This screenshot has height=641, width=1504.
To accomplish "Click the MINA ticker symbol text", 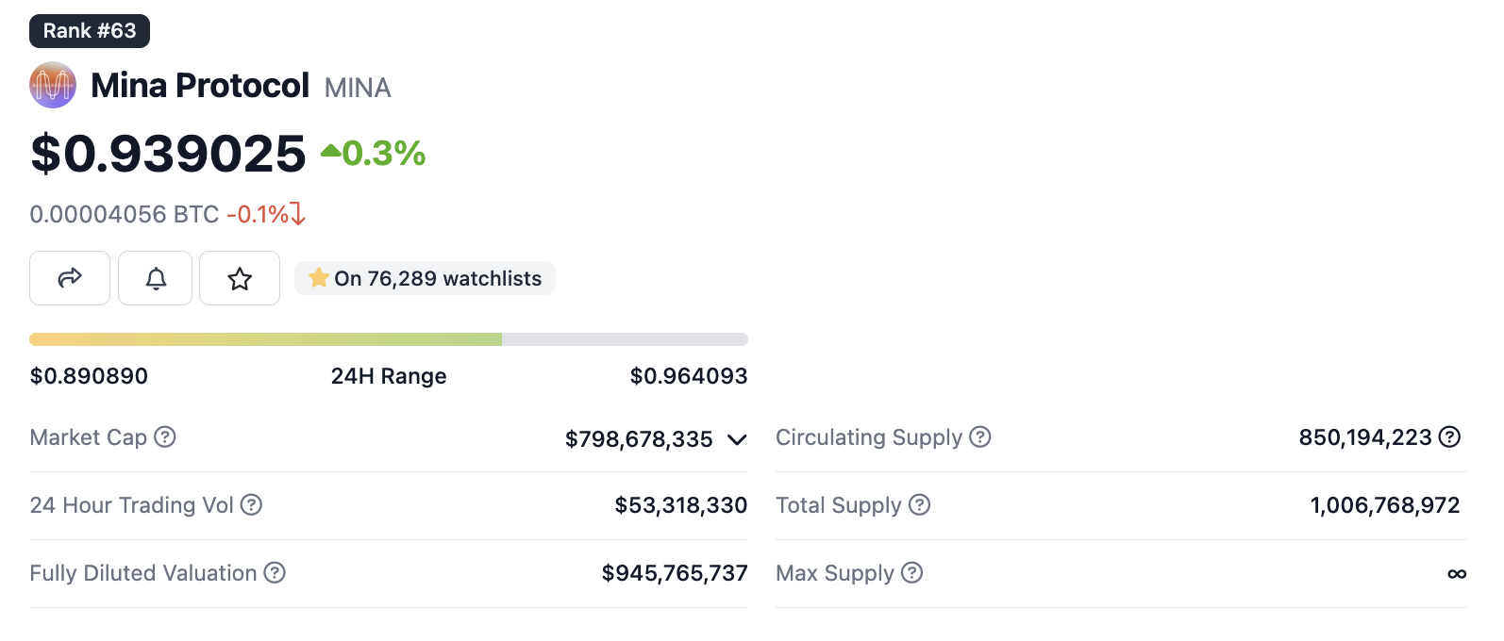I will pyautogui.click(x=358, y=88).
